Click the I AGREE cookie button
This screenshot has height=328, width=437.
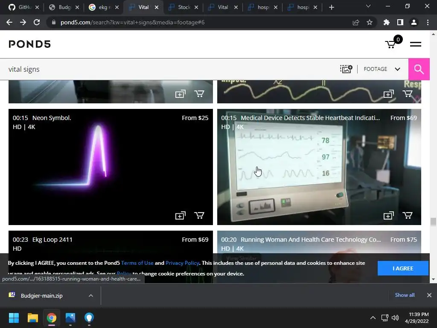[403, 268]
